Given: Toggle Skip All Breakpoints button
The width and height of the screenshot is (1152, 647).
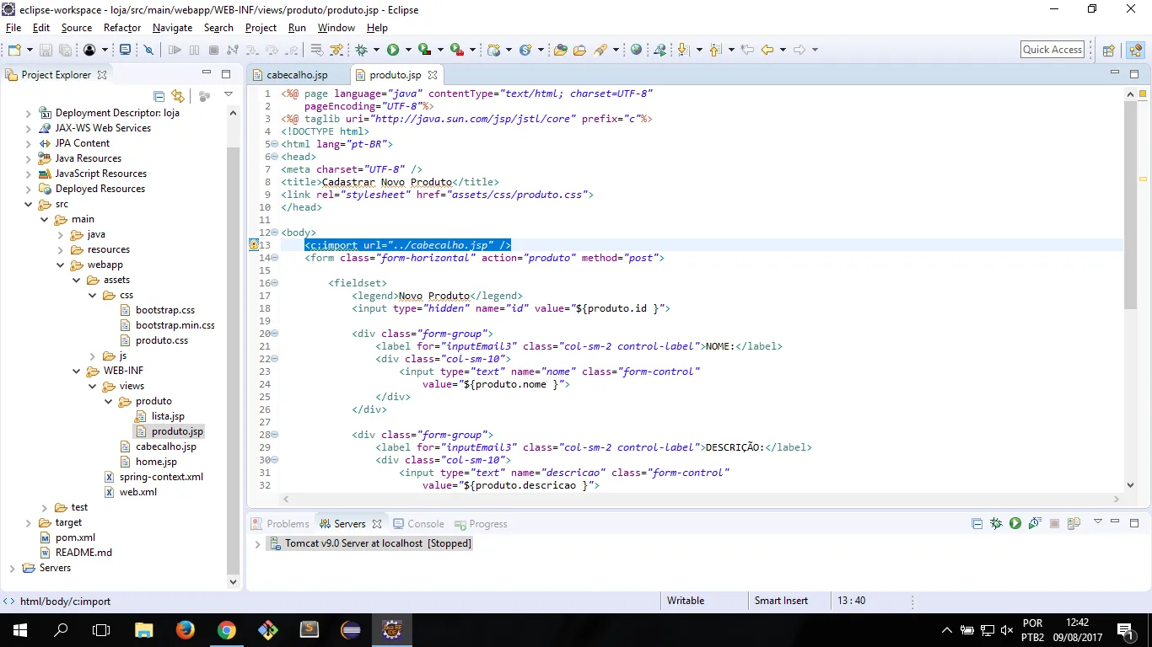Looking at the screenshot, I should (x=149, y=51).
